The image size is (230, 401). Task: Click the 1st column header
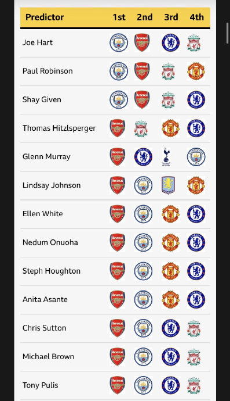click(x=119, y=17)
